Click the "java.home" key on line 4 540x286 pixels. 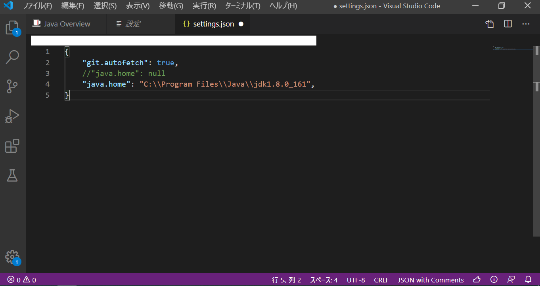coord(106,84)
